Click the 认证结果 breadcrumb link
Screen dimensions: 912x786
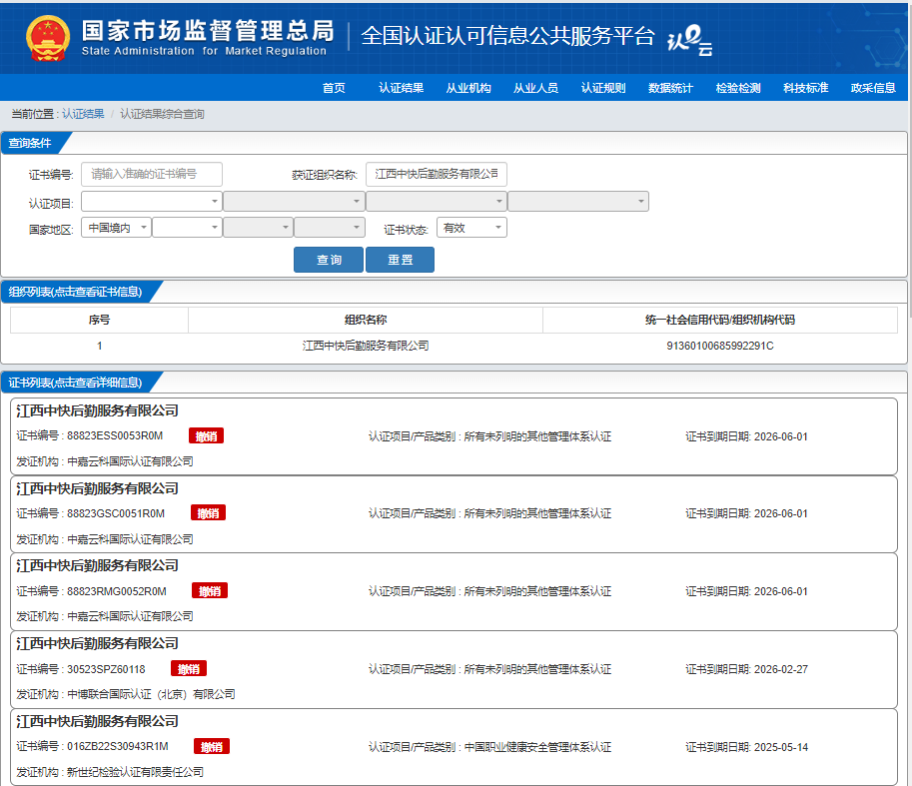click(x=83, y=114)
